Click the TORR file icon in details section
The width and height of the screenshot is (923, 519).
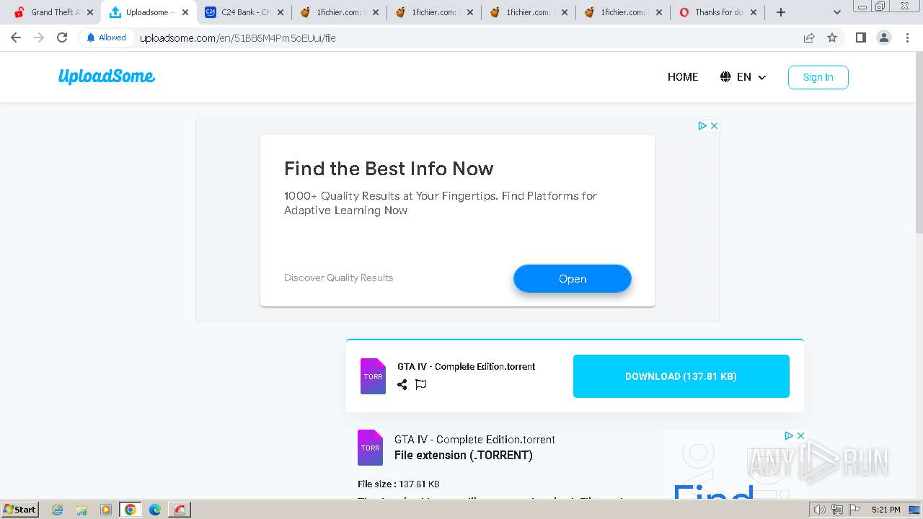click(370, 448)
